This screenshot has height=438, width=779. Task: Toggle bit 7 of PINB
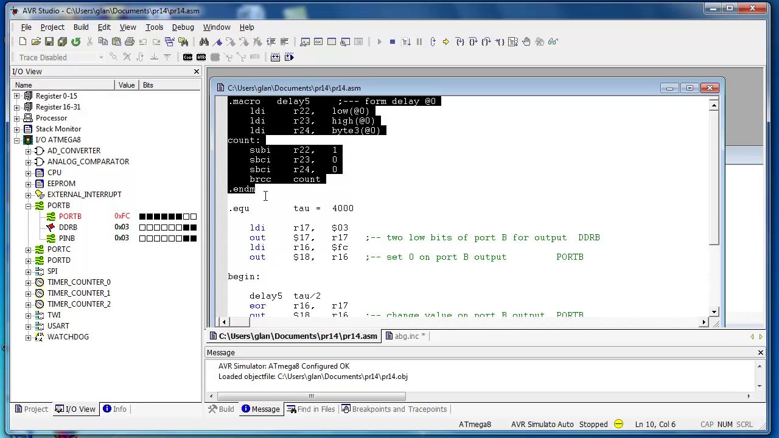(x=142, y=238)
